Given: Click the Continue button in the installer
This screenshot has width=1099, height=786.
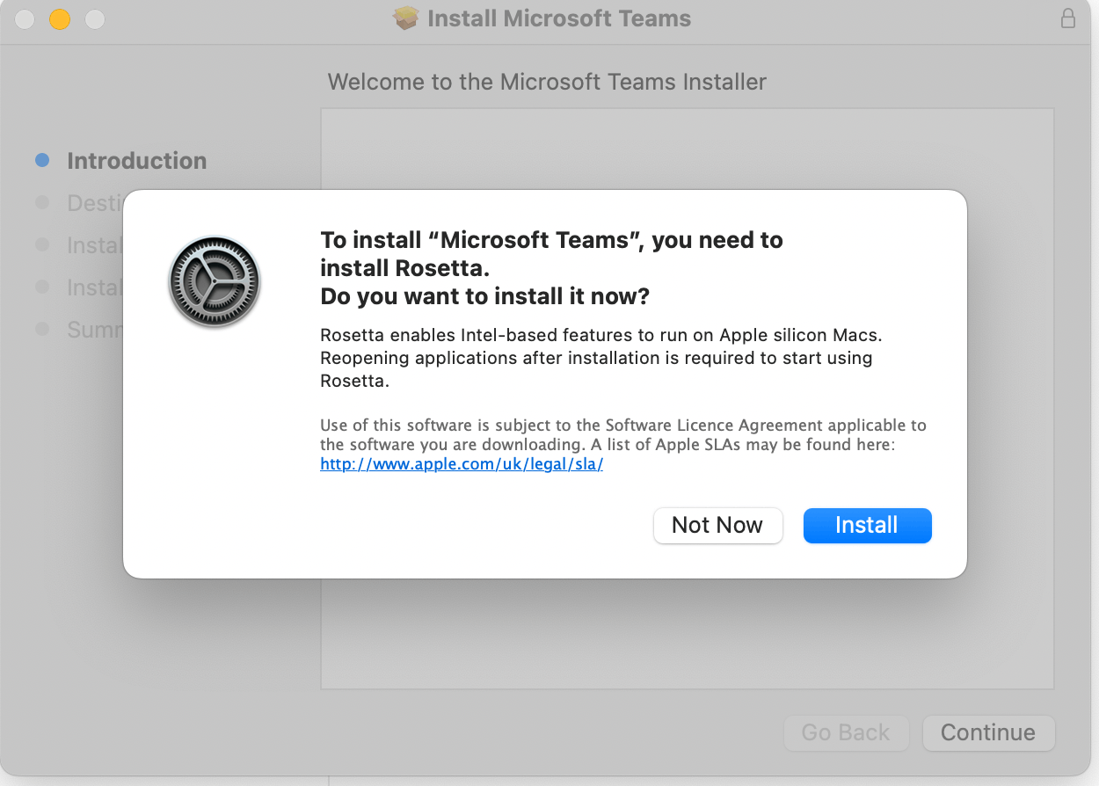Looking at the screenshot, I should click(988, 732).
